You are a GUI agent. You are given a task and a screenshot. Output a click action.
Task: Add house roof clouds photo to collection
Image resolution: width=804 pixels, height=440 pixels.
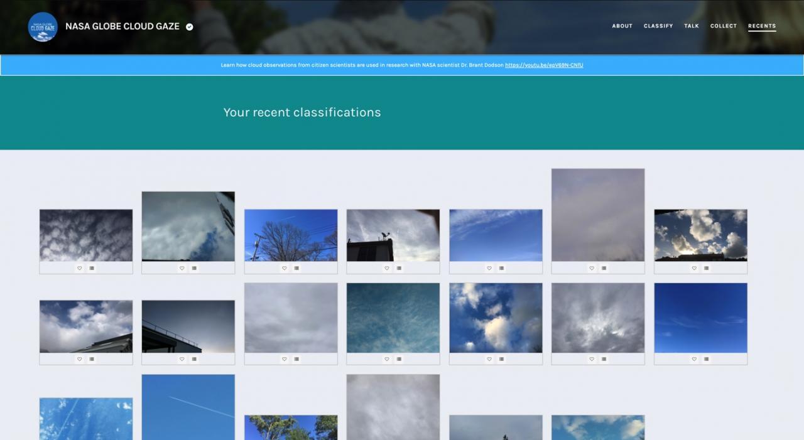92,359
